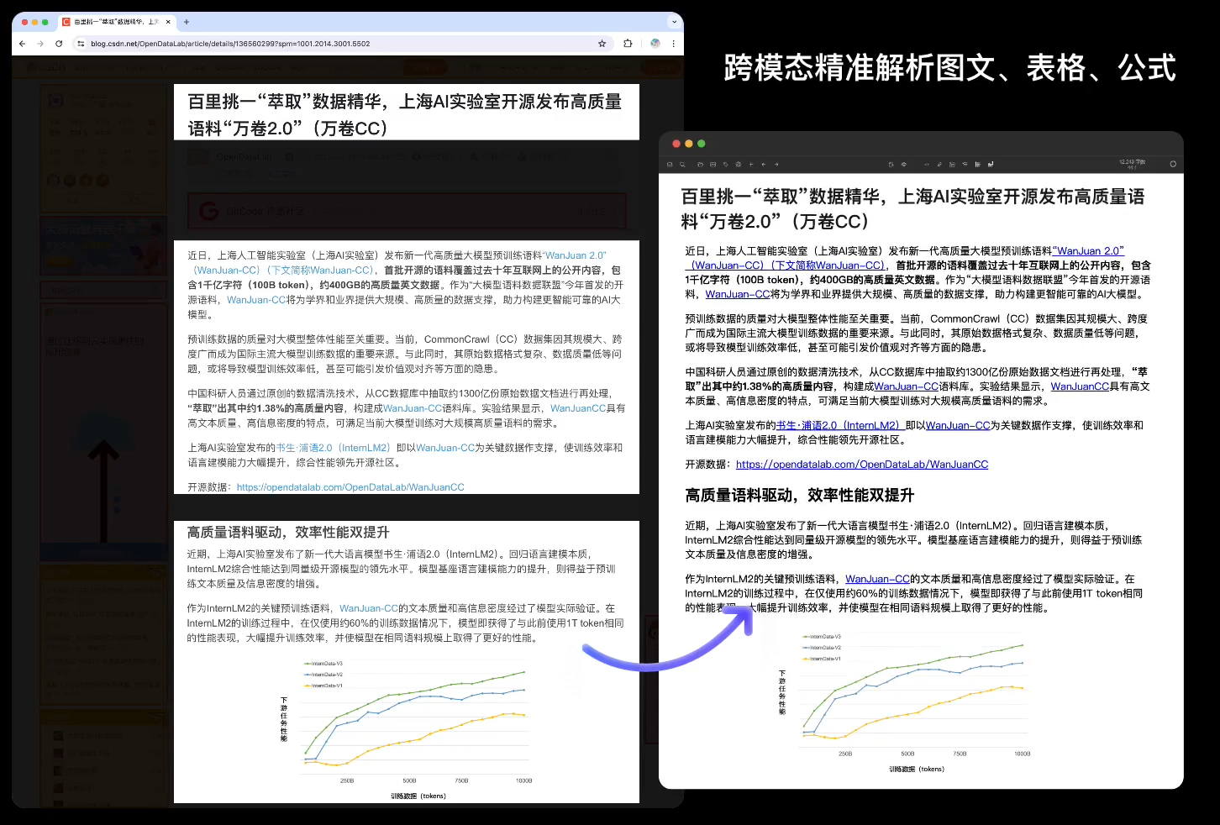Open opendatalab.com URL link in editor window
The image size is (1220, 825).
[x=862, y=465]
